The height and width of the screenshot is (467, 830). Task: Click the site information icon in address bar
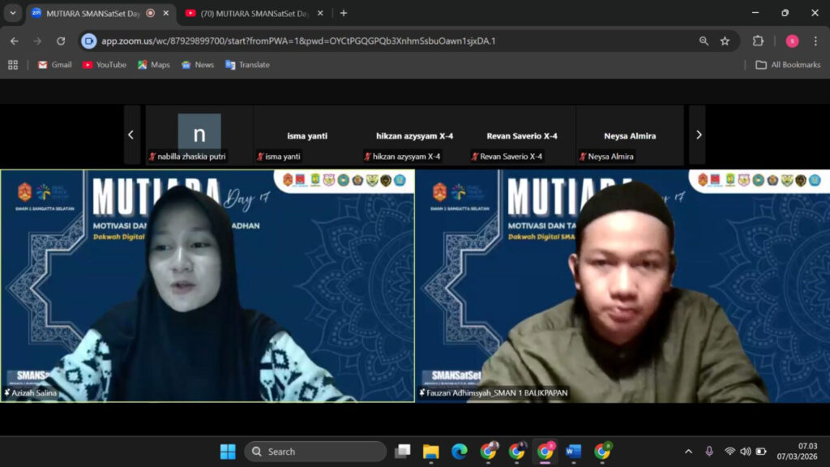point(88,40)
